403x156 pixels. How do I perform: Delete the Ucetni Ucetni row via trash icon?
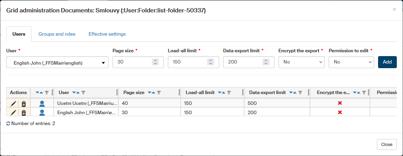point(24,103)
